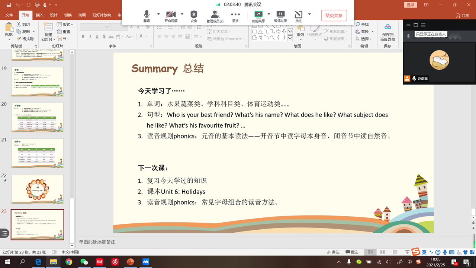Toggle the Notes pane in status bar
Viewport: 476px width, 268px height.
pos(332,252)
